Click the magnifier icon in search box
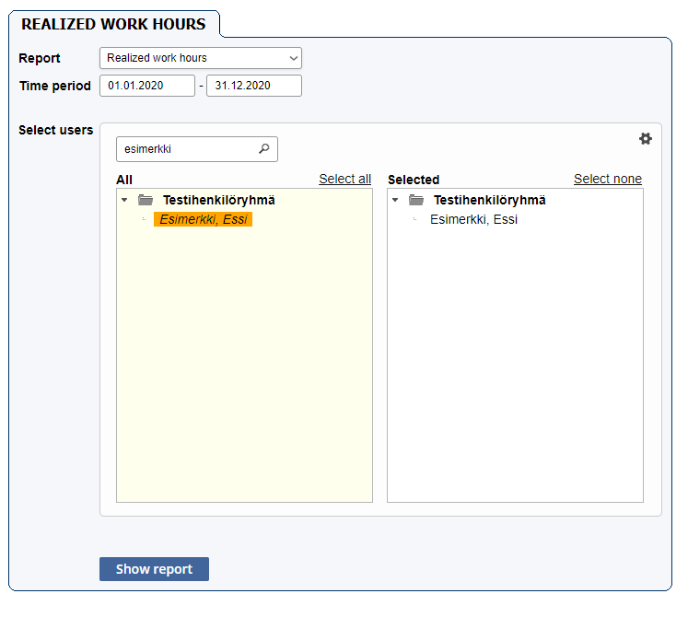 point(264,149)
